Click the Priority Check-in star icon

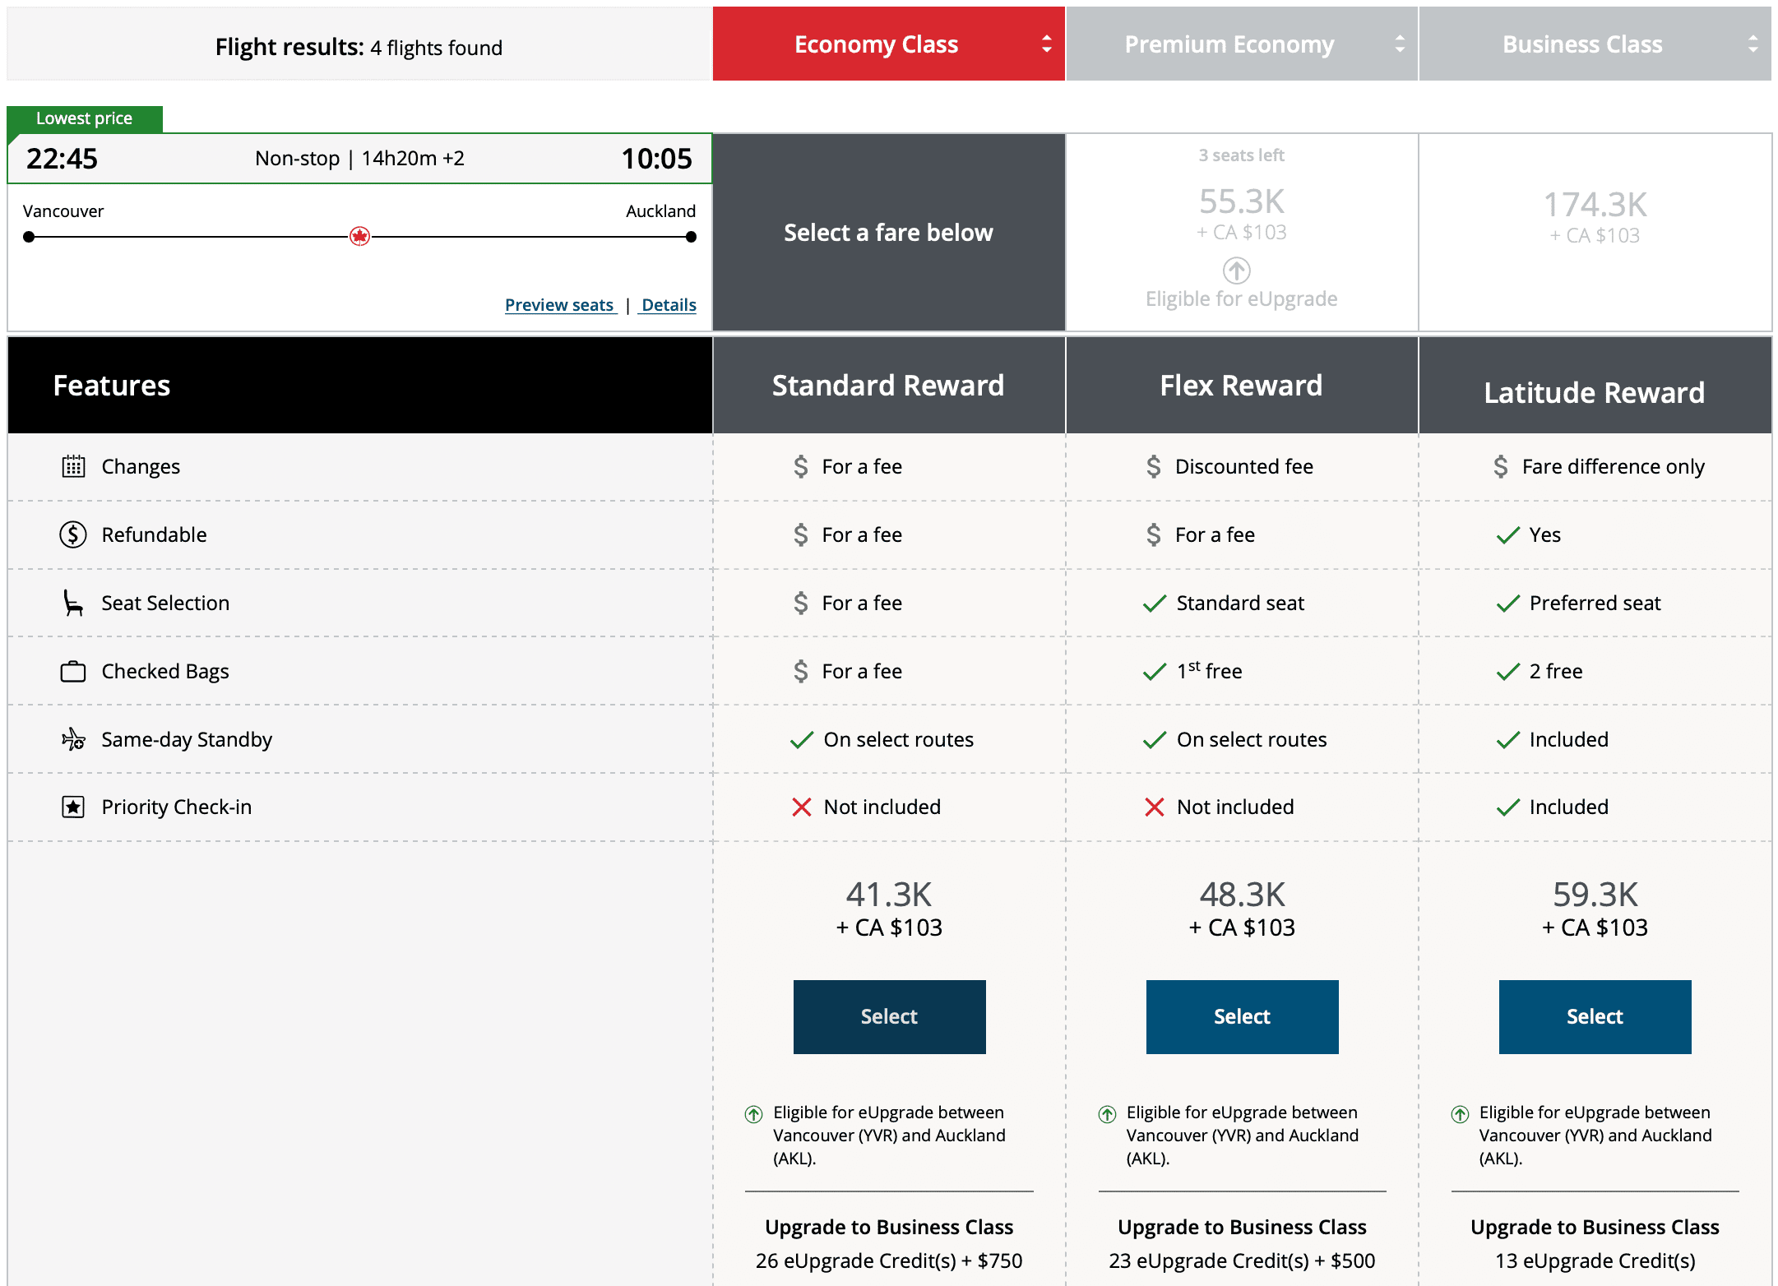pos(73,807)
